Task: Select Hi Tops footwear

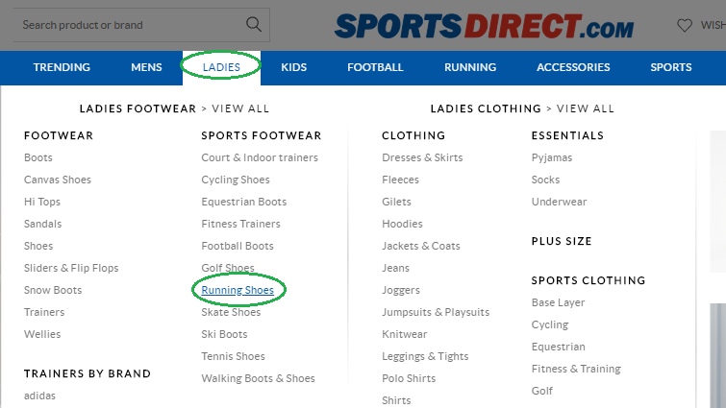Action: (x=42, y=202)
